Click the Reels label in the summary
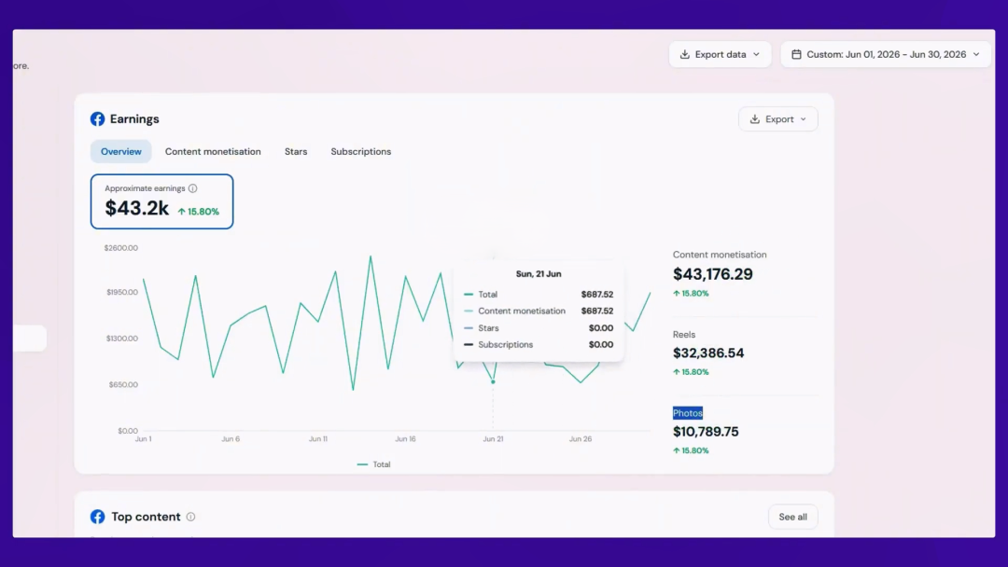Image resolution: width=1008 pixels, height=567 pixels. click(684, 335)
